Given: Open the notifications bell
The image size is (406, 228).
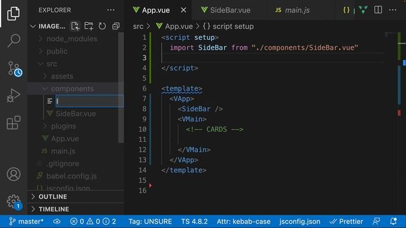Looking at the screenshot, I should (393, 222).
